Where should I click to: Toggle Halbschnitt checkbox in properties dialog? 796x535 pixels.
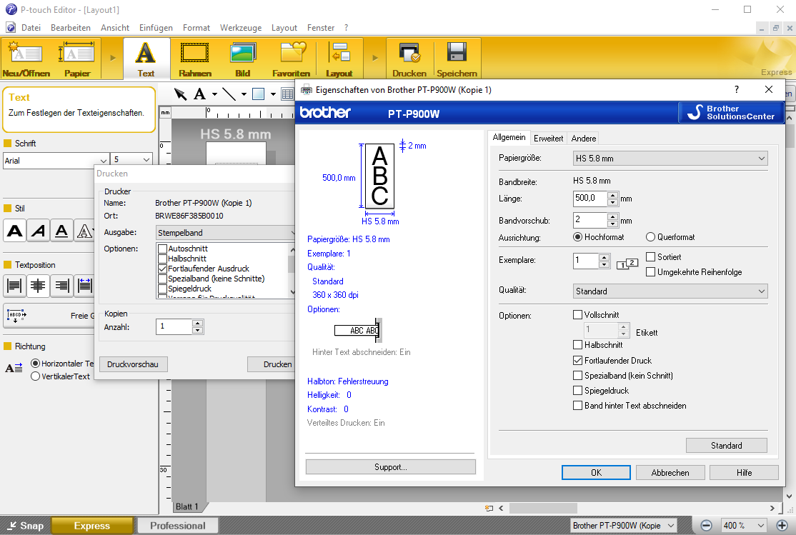pyautogui.click(x=577, y=345)
